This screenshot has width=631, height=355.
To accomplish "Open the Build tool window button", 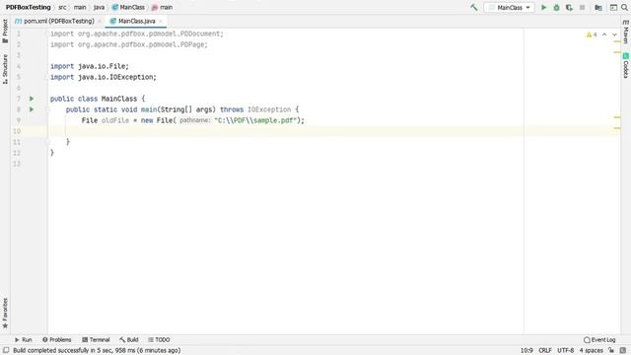I will [129, 339].
